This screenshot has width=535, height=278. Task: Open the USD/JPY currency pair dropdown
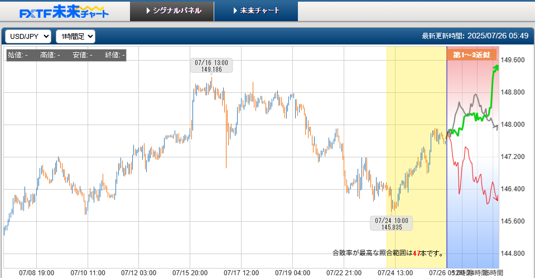[x=28, y=36]
